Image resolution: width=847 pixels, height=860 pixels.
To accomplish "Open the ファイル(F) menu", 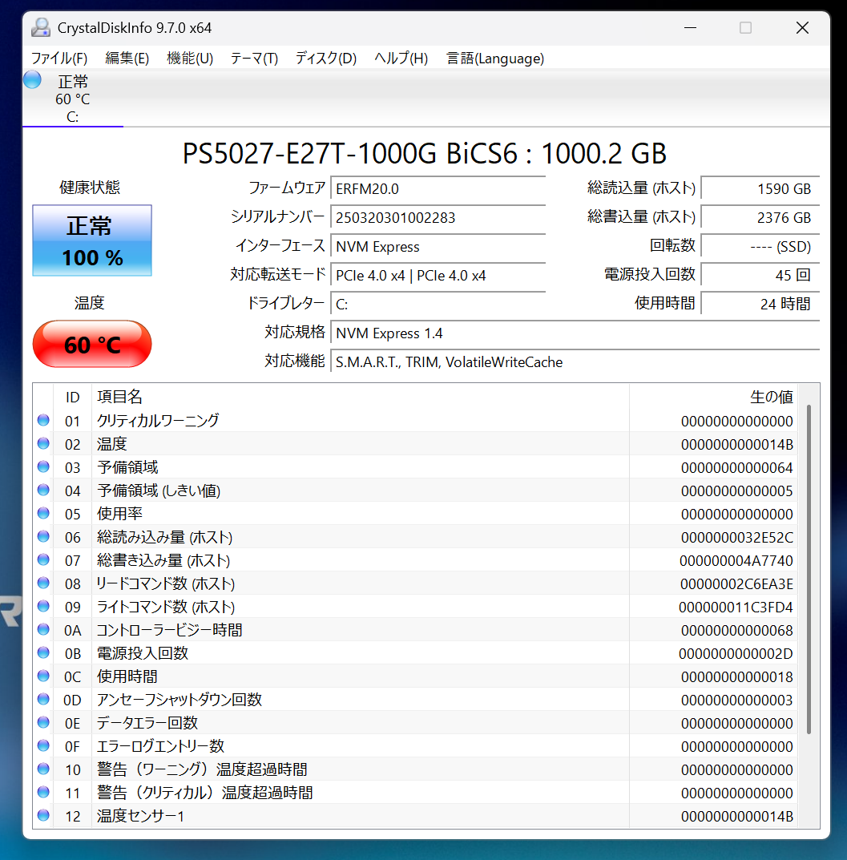I will point(58,59).
